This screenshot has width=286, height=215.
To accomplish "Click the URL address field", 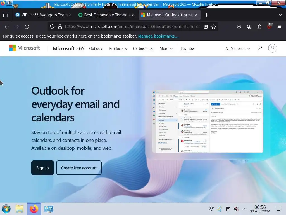I will 133,27.
